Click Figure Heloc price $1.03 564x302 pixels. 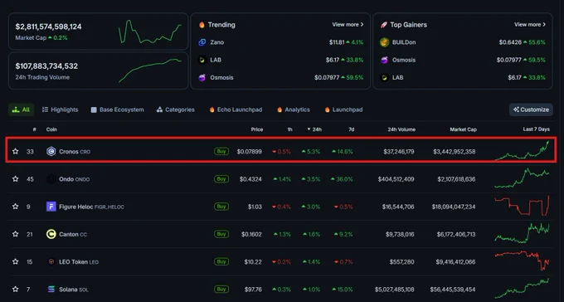(x=255, y=207)
